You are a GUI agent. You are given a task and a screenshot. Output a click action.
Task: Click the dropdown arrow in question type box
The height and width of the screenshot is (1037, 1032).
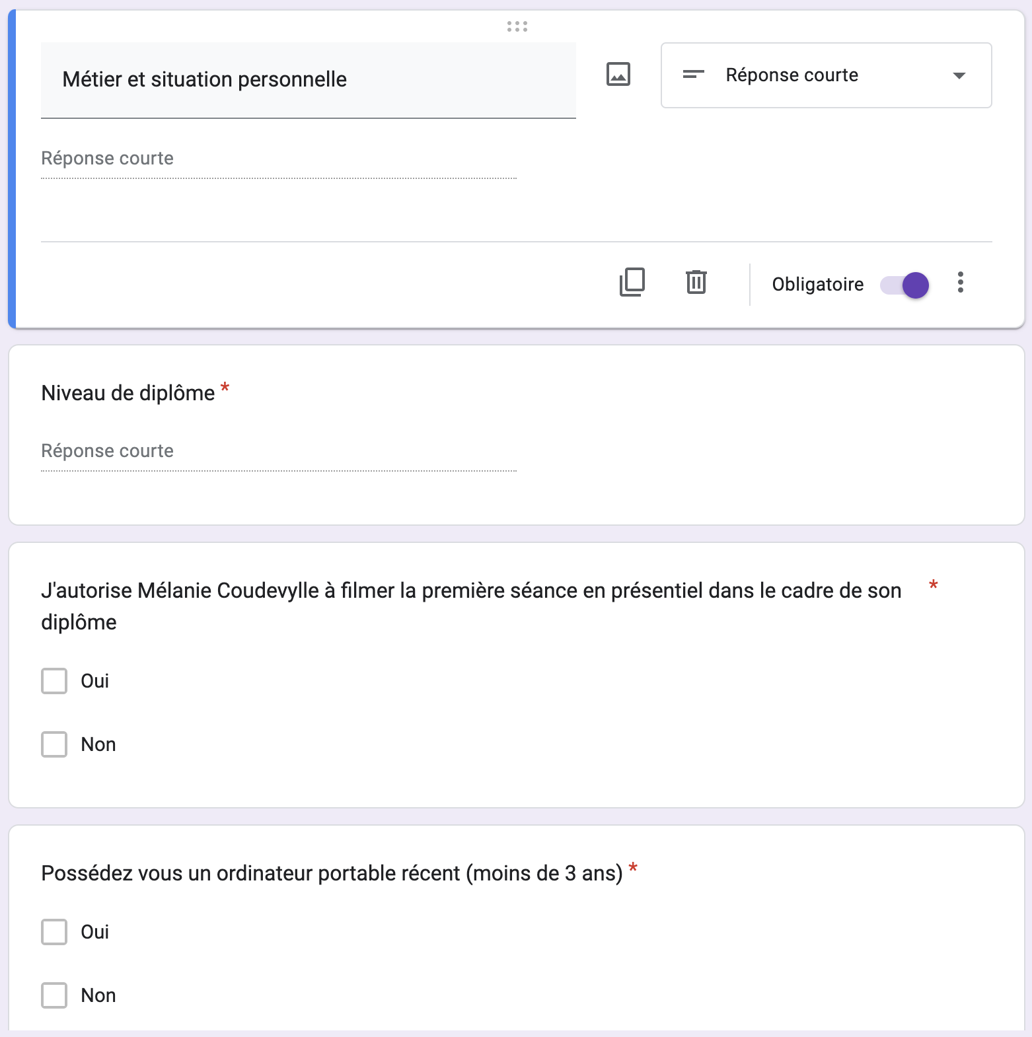[x=959, y=75]
